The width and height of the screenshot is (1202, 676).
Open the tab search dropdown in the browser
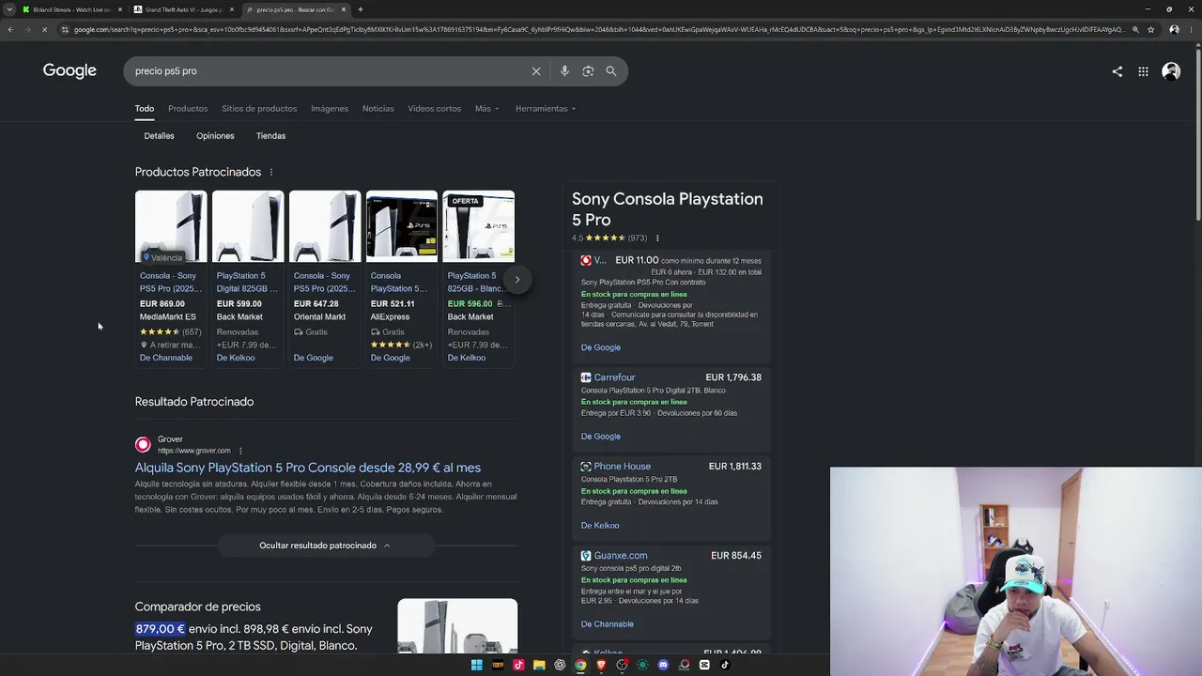click(x=9, y=9)
